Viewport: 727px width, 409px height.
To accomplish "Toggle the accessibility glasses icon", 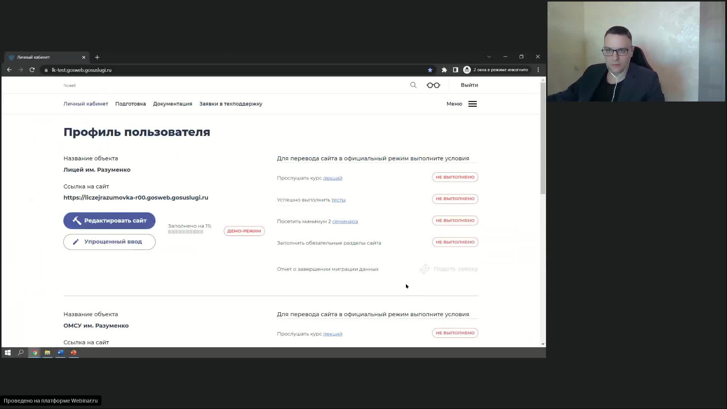I will pos(433,85).
